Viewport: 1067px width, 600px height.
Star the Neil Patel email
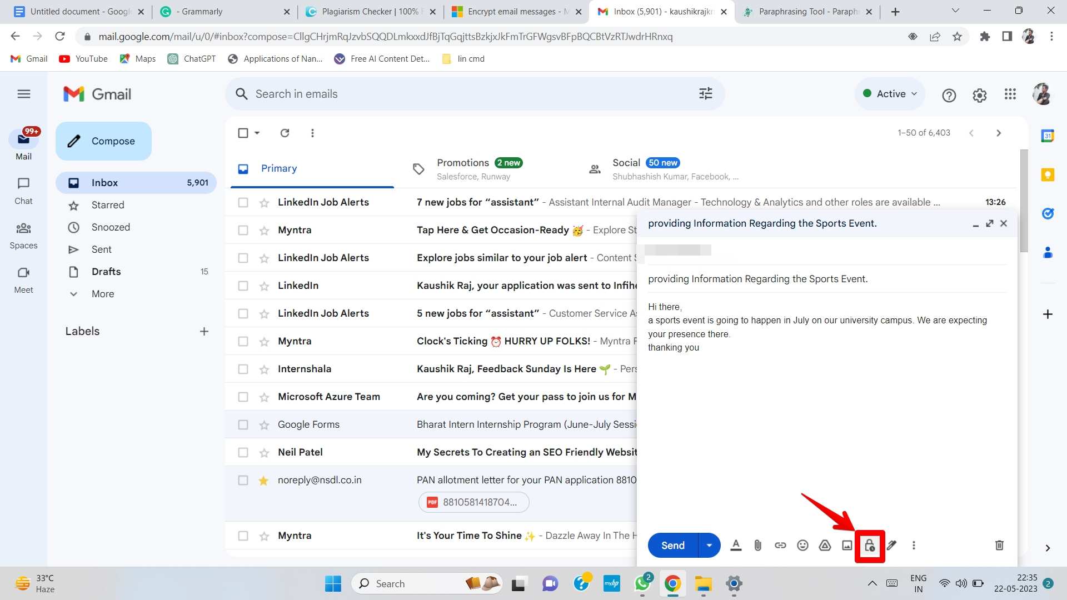pyautogui.click(x=264, y=453)
